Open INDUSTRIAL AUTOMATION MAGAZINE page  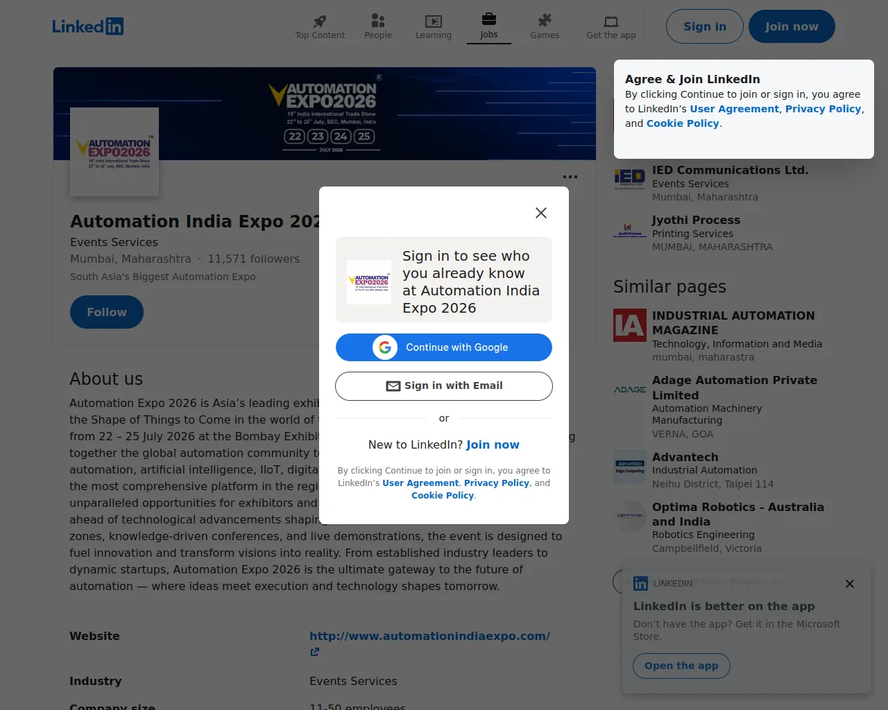coord(733,323)
